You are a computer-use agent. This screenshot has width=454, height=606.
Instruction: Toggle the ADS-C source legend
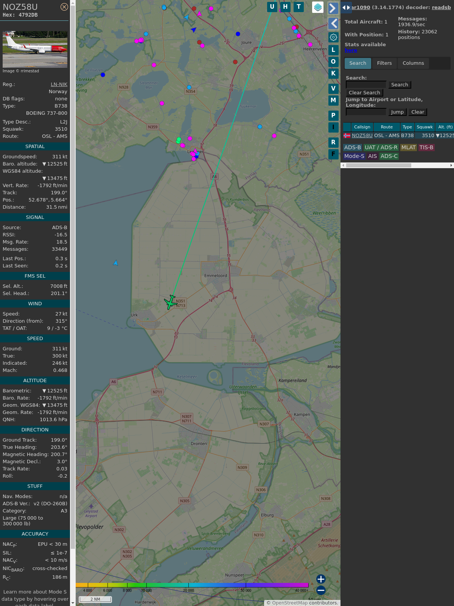pyautogui.click(x=389, y=156)
